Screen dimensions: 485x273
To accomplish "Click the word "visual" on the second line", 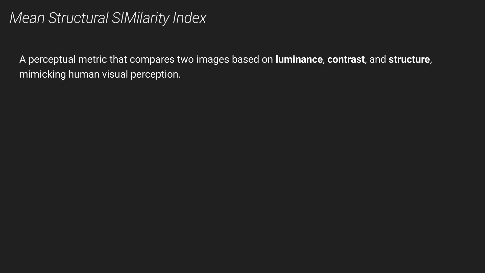I will pos(115,74).
